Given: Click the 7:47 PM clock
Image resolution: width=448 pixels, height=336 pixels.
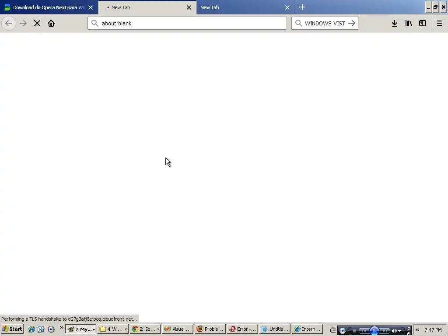Looking at the screenshot, I should click(x=433, y=330).
